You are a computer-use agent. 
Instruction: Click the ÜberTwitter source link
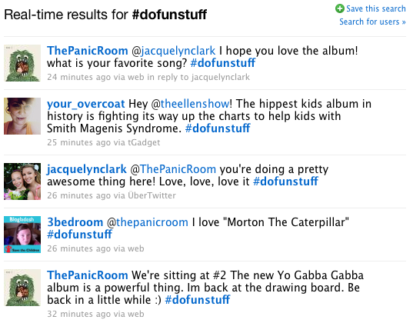coord(152,195)
